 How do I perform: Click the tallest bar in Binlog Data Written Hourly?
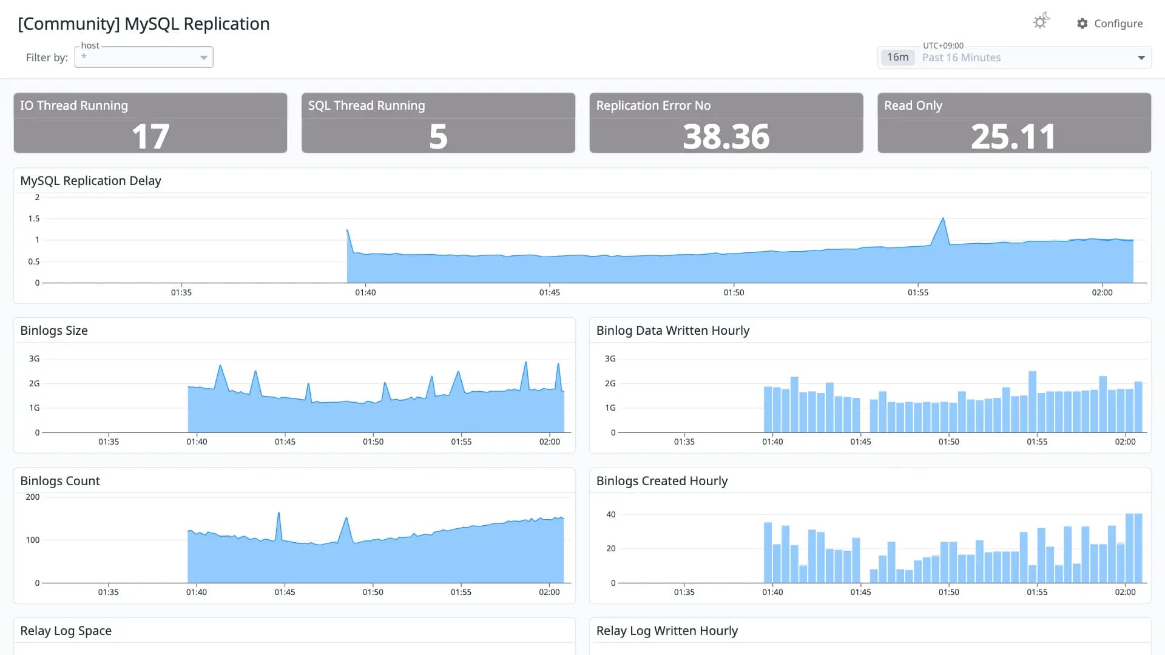[1032, 401]
